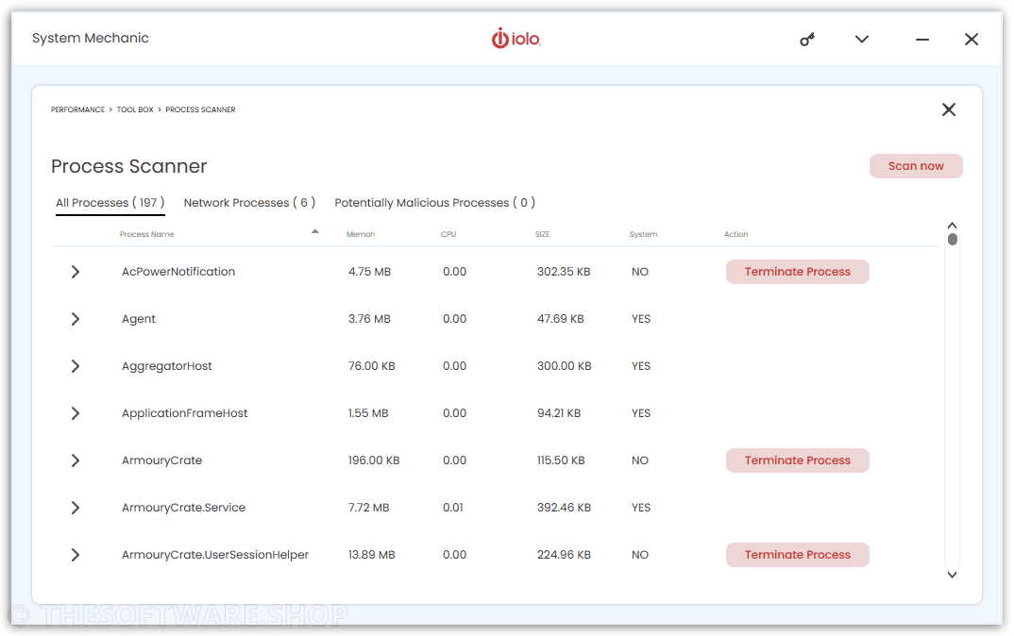Click the process list scrollbar thumb
Screen dimensions: 1014x636
click(x=952, y=239)
